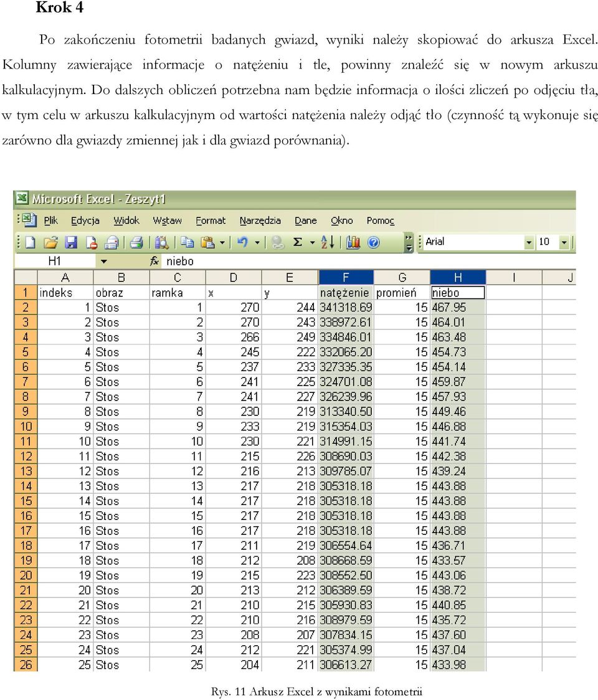Click cell with value 341318.69
Screen dimensions: 598x700
tap(346, 307)
